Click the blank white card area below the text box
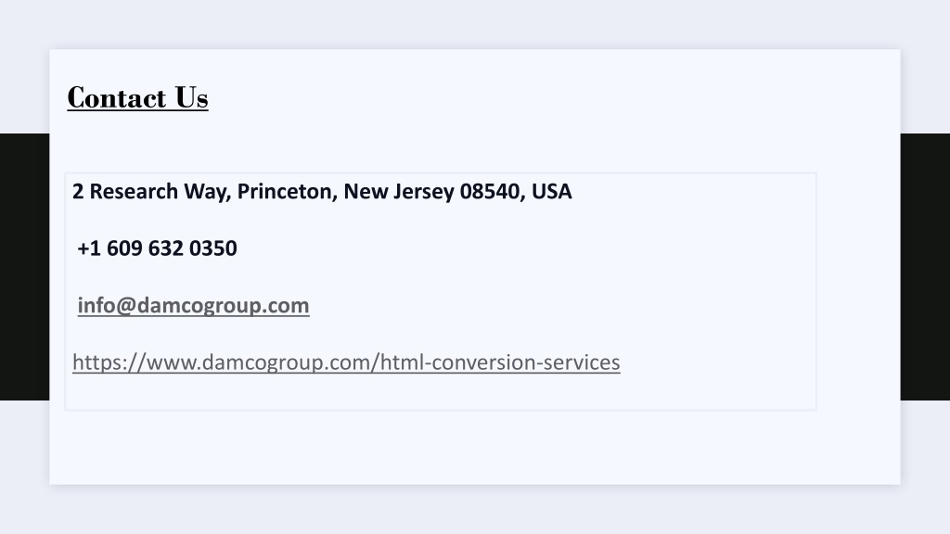This screenshot has height=534, width=950. [x=474, y=447]
